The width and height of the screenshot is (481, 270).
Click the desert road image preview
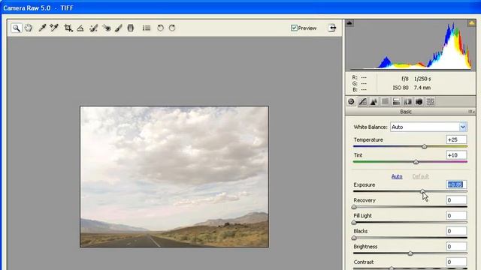coord(174,177)
